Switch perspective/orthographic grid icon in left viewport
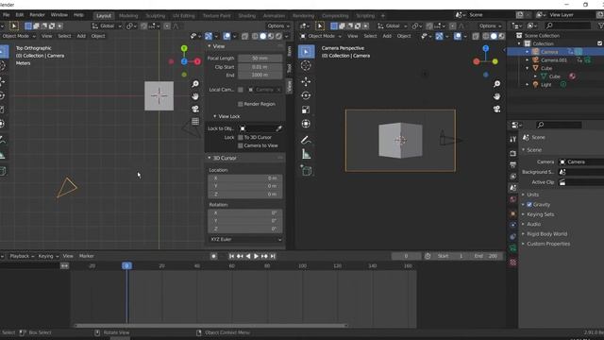604x340 pixels. tap(195, 122)
